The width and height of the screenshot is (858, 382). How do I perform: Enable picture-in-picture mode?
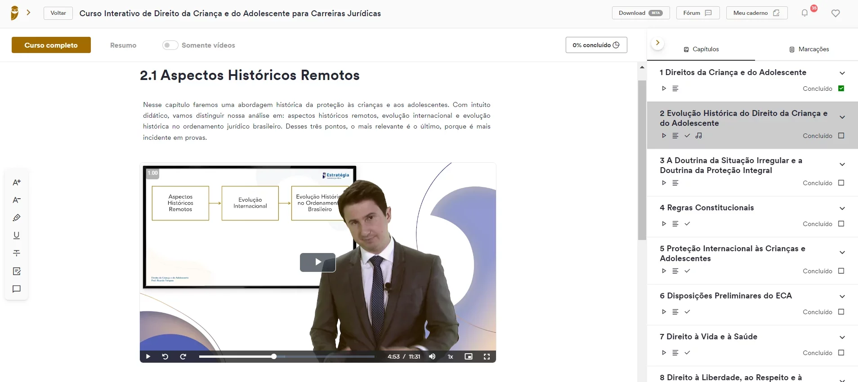(469, 356)
